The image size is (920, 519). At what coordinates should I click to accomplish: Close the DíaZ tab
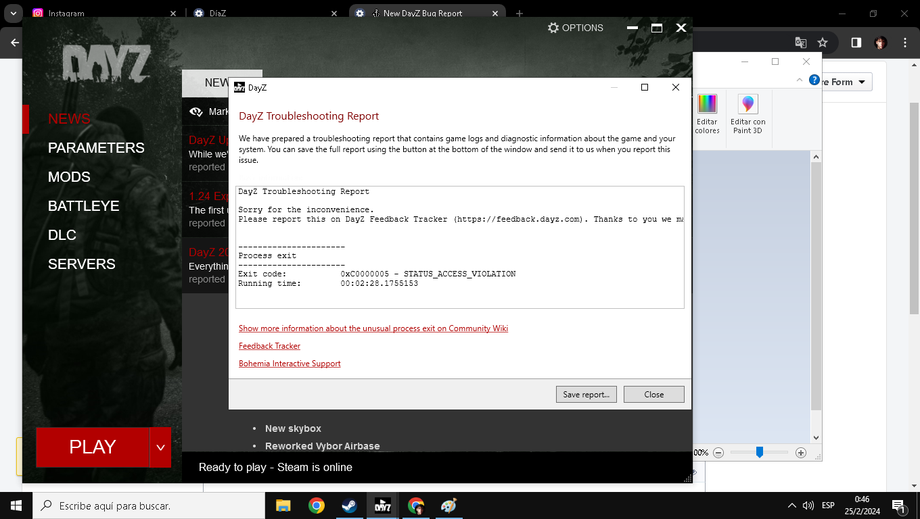(x=333, y=13)
